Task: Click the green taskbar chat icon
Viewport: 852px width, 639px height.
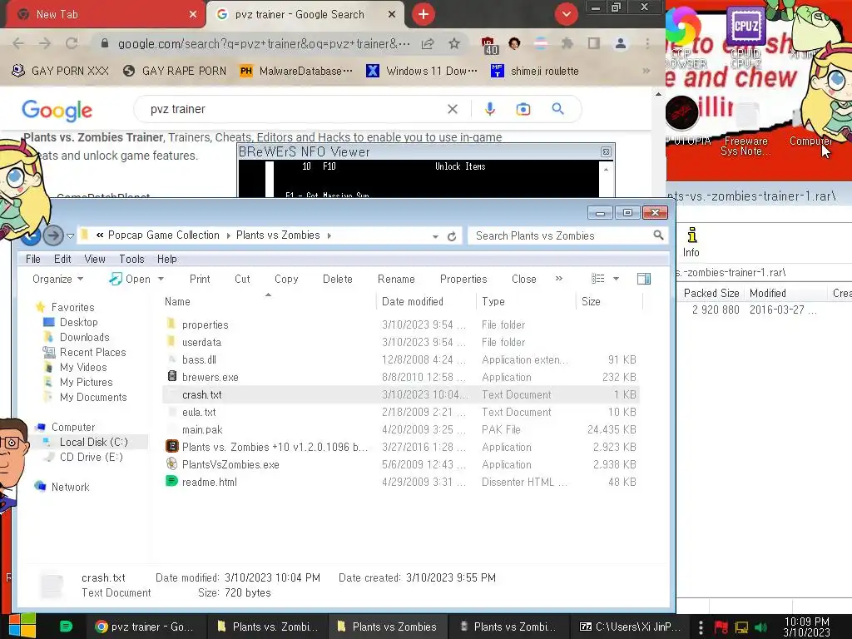Action: (x=66, y=627)
